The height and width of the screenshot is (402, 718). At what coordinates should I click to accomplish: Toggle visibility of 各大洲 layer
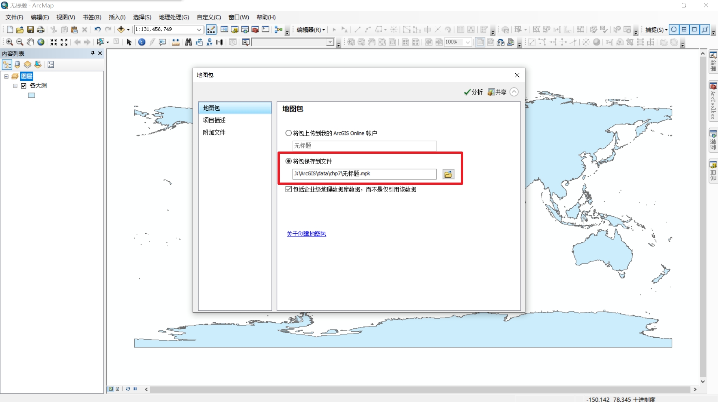[x=24, y=86]
